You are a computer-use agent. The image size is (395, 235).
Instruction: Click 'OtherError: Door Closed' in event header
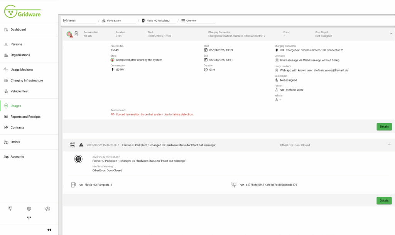(x=295, y=145)
